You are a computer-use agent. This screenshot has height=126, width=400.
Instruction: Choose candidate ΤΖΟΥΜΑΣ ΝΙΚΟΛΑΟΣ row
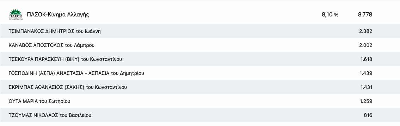200,115
